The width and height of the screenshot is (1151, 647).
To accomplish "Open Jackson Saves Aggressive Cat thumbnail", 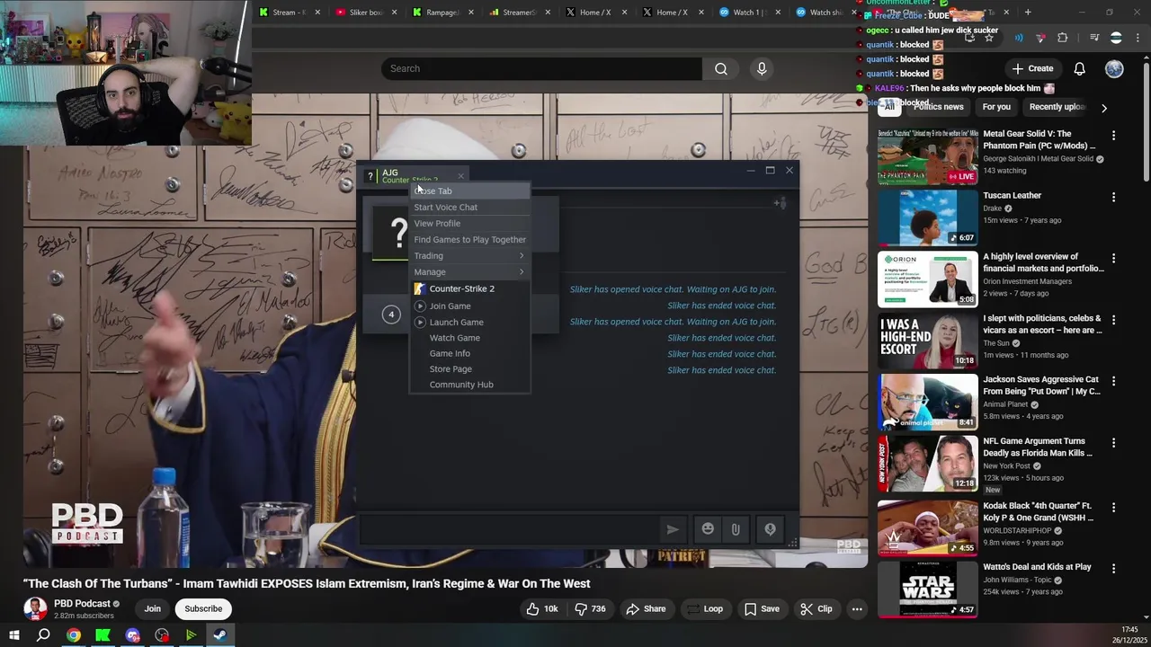I will tap(928, 402).
